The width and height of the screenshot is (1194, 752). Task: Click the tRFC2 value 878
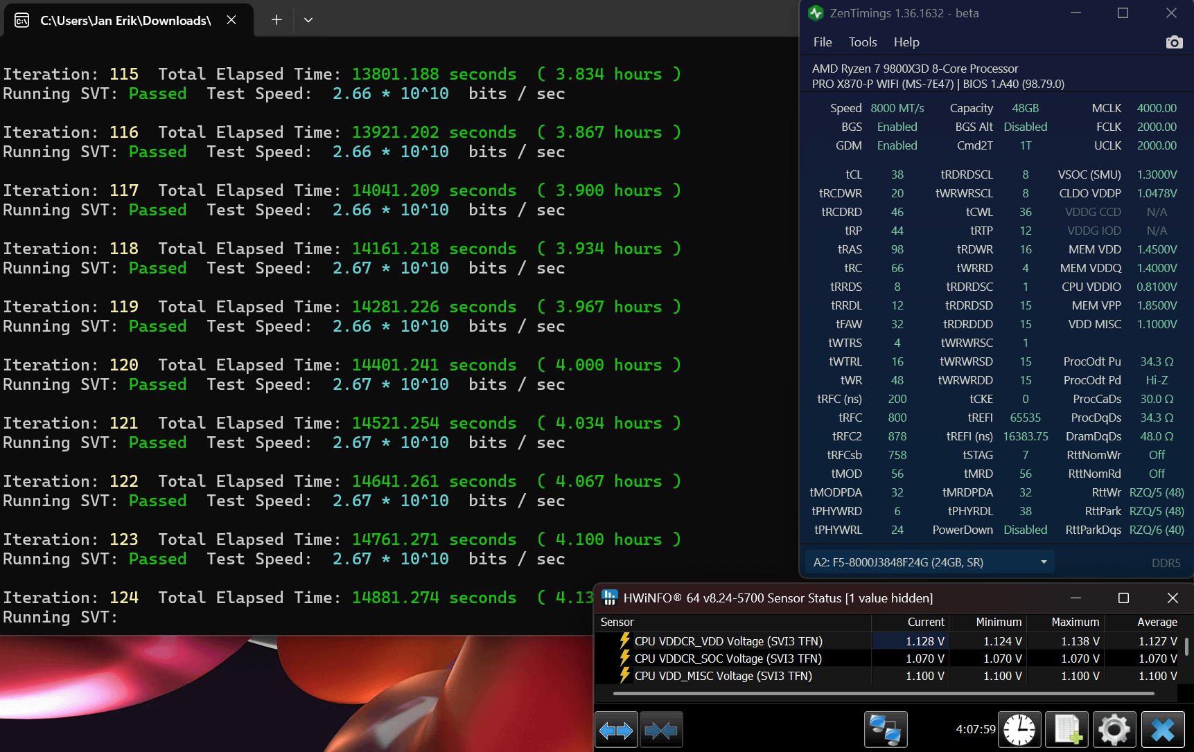click(x=897, y=436)
